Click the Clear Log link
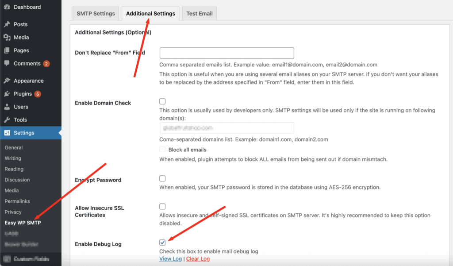 coord(198,259)
